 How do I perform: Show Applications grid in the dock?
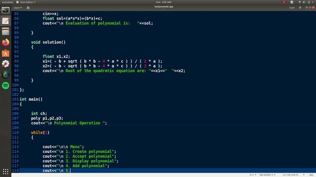click(5, 172)
